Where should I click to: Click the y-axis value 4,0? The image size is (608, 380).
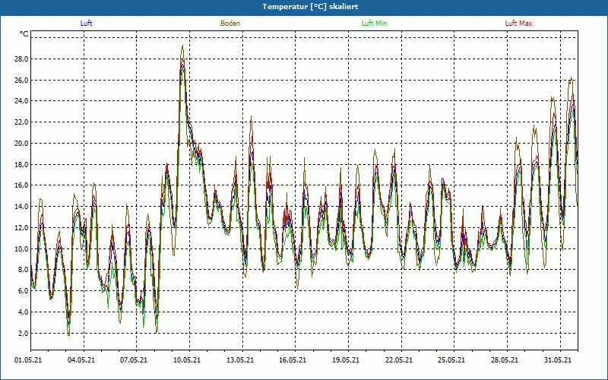(23, 312)
